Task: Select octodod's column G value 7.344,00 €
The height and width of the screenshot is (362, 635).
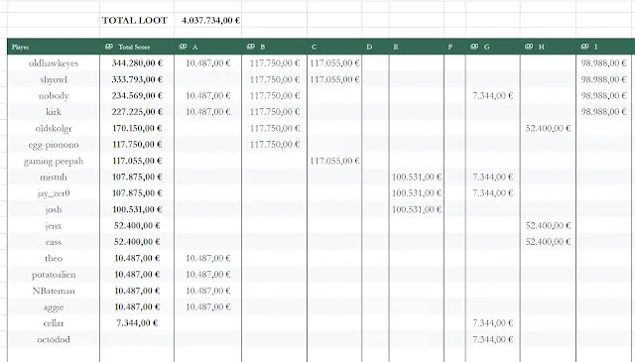Action: tap(493, 339)
